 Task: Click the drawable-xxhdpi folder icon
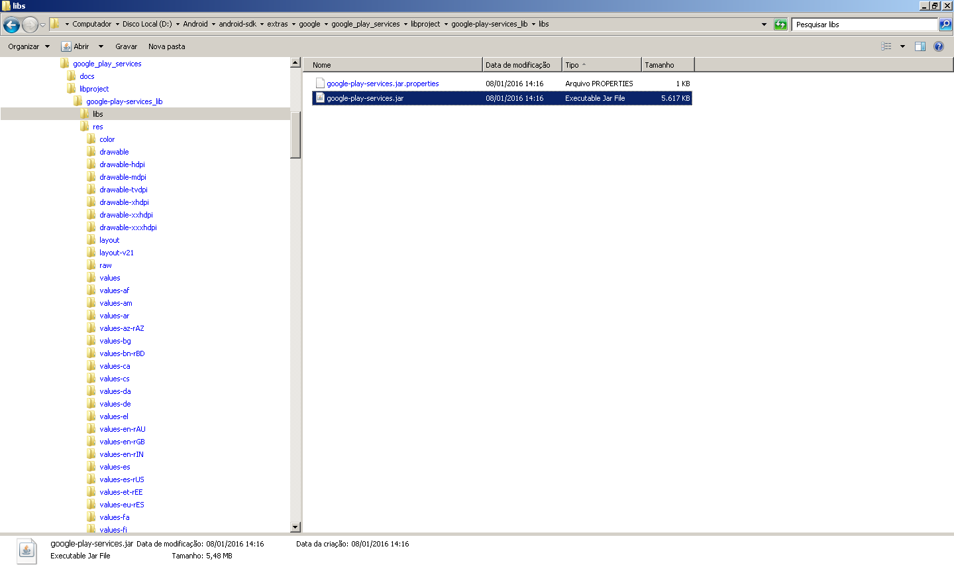click(91, 215)
